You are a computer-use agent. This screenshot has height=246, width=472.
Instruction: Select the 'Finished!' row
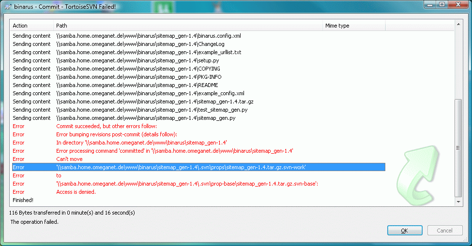click(198, 200)
